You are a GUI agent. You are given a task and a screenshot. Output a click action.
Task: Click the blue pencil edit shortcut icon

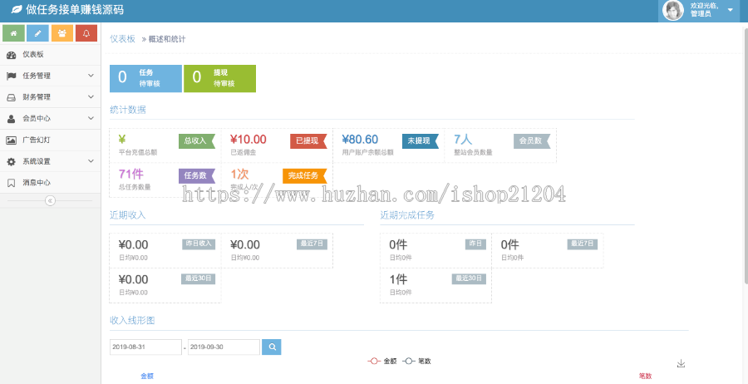(x=37, y=33)
